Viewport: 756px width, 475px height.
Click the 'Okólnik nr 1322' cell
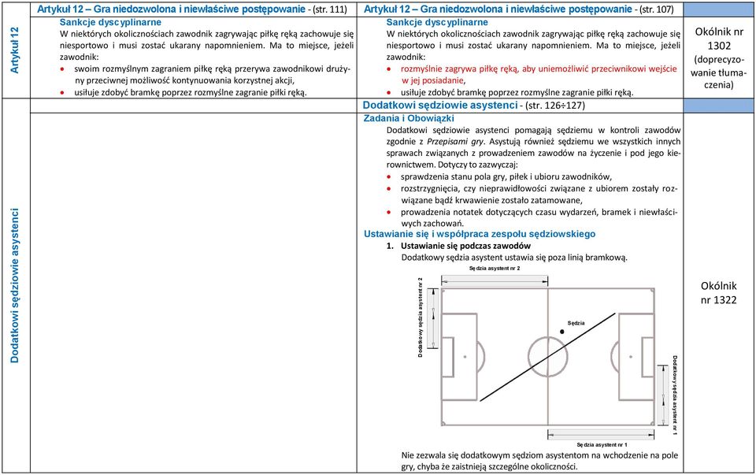(x=718, y=293)
